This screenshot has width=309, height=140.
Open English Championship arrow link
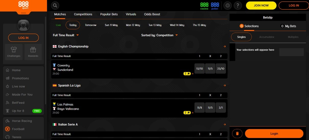pos(225,47)
